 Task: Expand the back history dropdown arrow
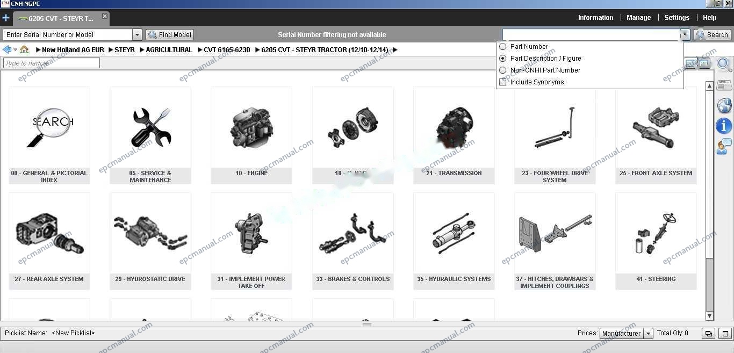point(15,50)
